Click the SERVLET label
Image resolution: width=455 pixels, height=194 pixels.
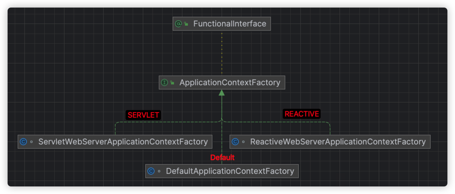coord(143,115)
